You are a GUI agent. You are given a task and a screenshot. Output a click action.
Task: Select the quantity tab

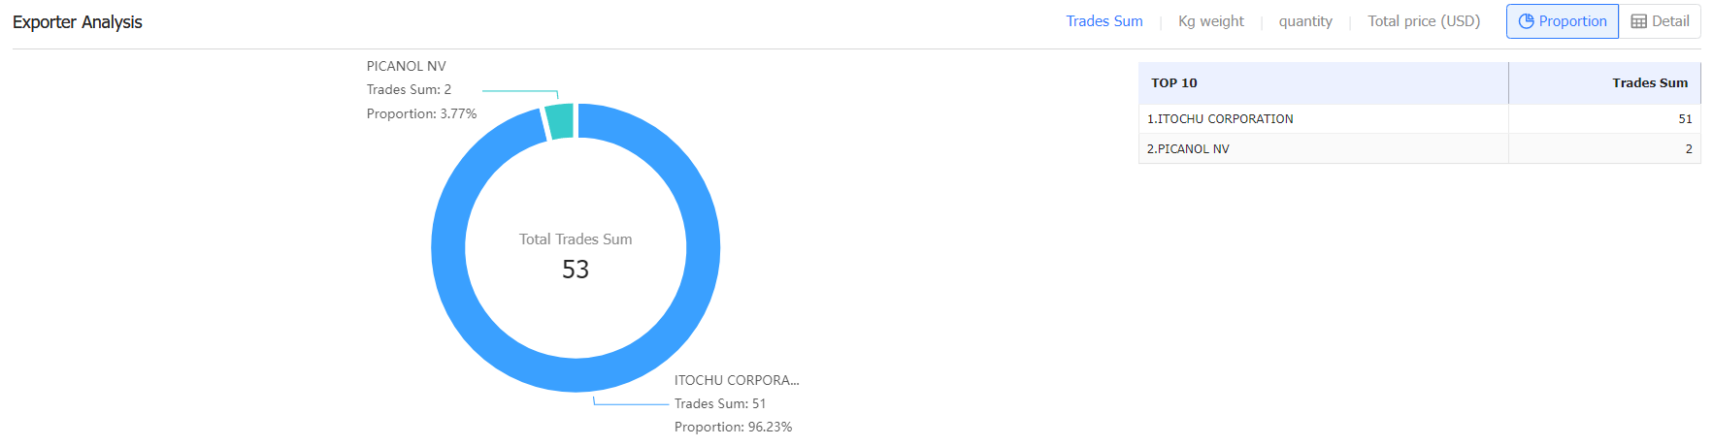tap(1305, 21)
